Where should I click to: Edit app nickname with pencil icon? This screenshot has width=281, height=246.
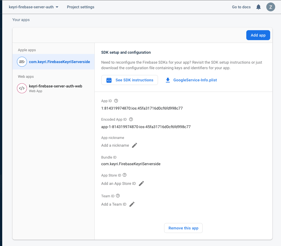[x=134, y=145]
